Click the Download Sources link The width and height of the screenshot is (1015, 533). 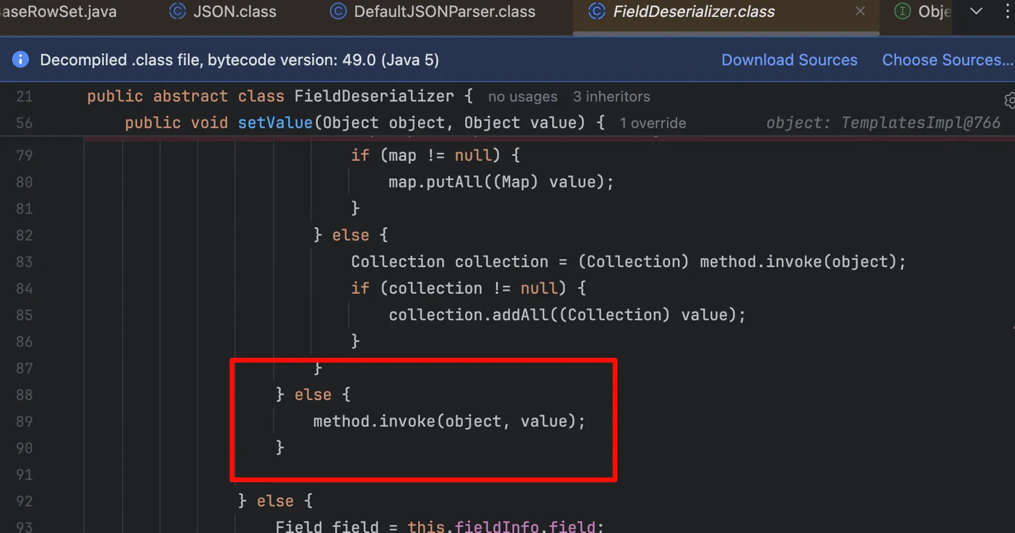coord(789,60)
